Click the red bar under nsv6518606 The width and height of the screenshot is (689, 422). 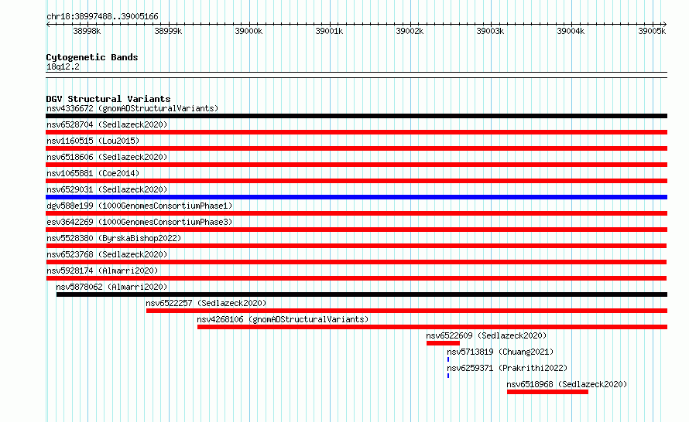tap(356, 165)
